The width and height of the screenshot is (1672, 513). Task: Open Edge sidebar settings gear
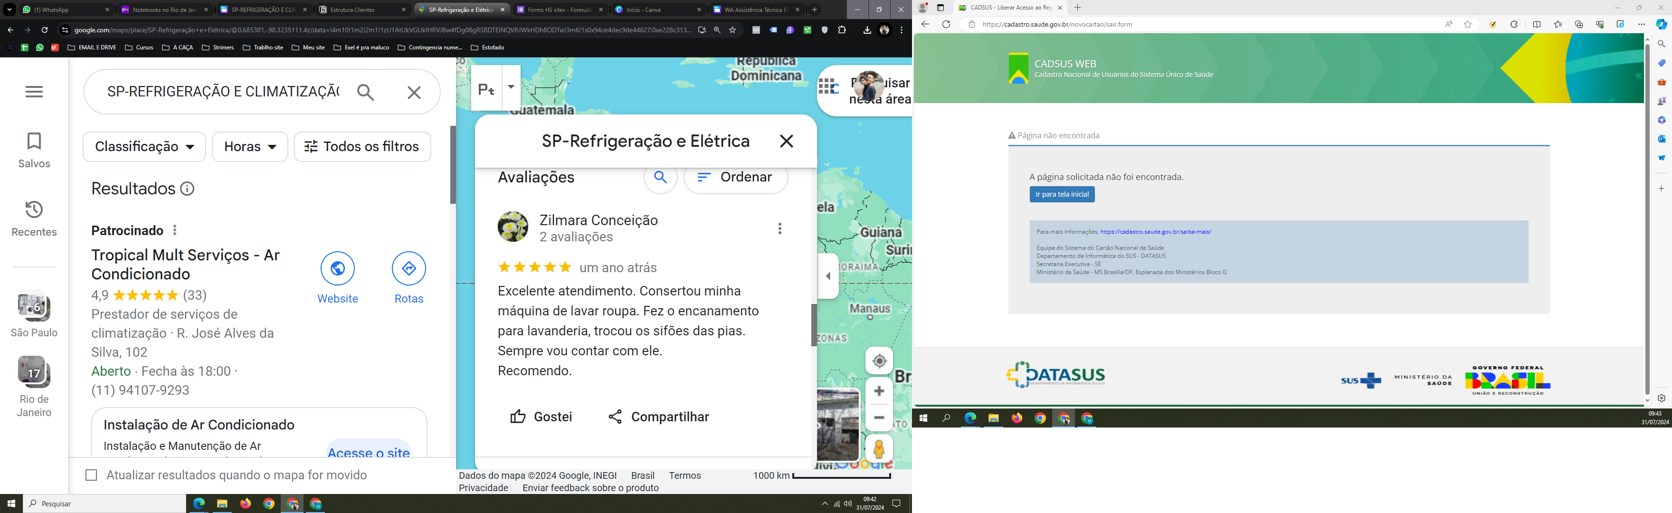1661,398
